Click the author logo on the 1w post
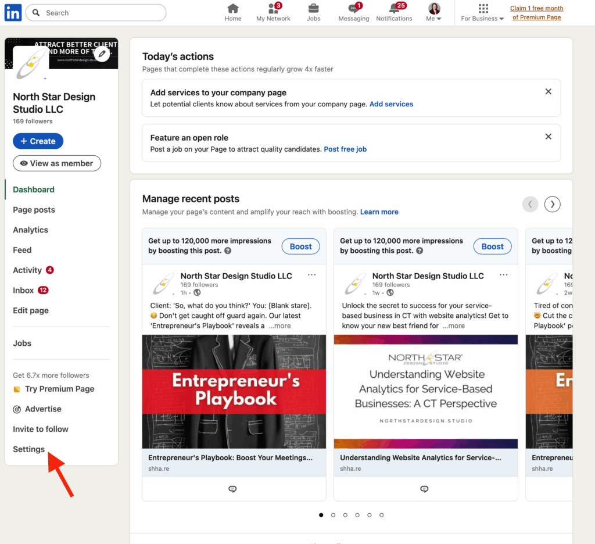Viewport: 595px width, 544px height. click(355, 284)
